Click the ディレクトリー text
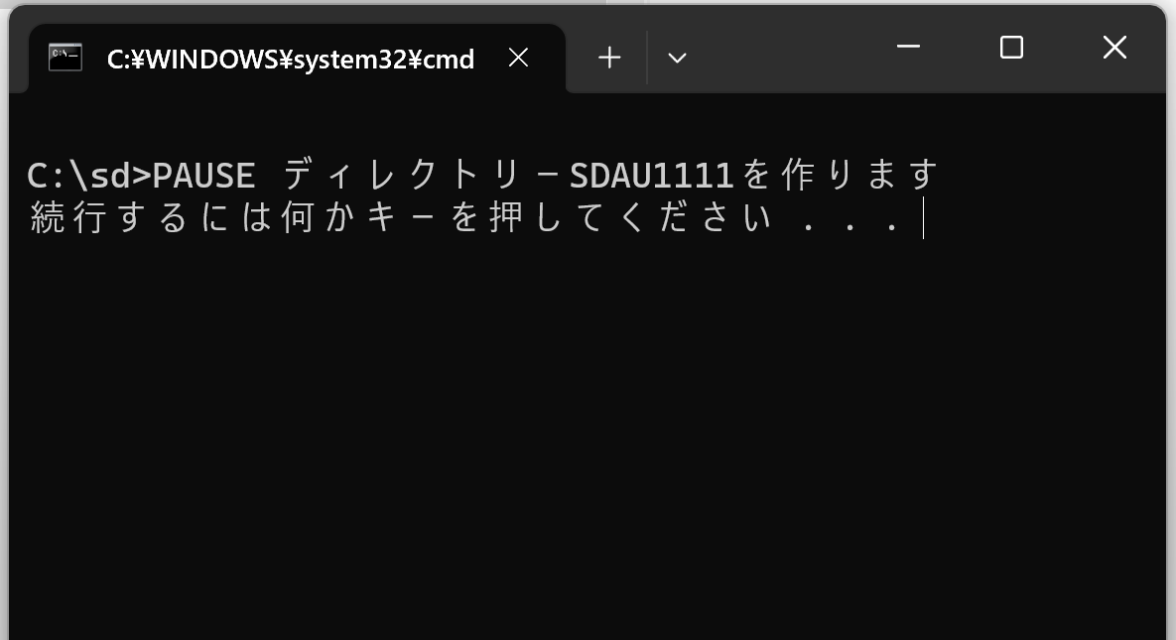This screenshot has width=1176, height=640. pyautogui.click(x=423, y=175)
